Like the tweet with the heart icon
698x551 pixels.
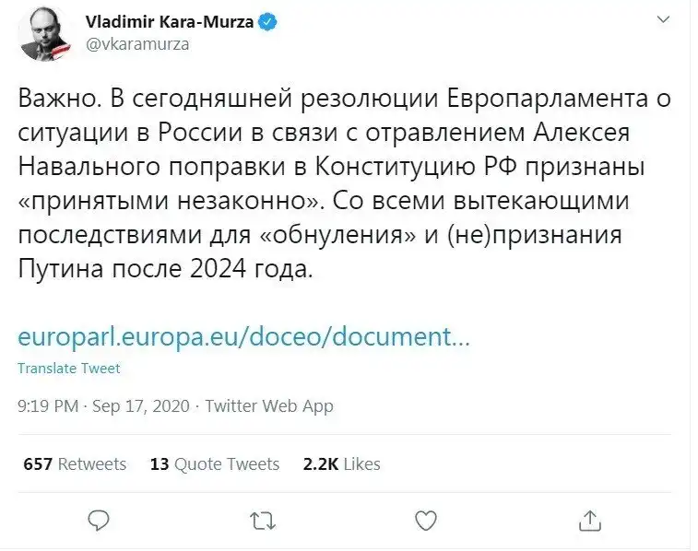[x=425, y=522]
